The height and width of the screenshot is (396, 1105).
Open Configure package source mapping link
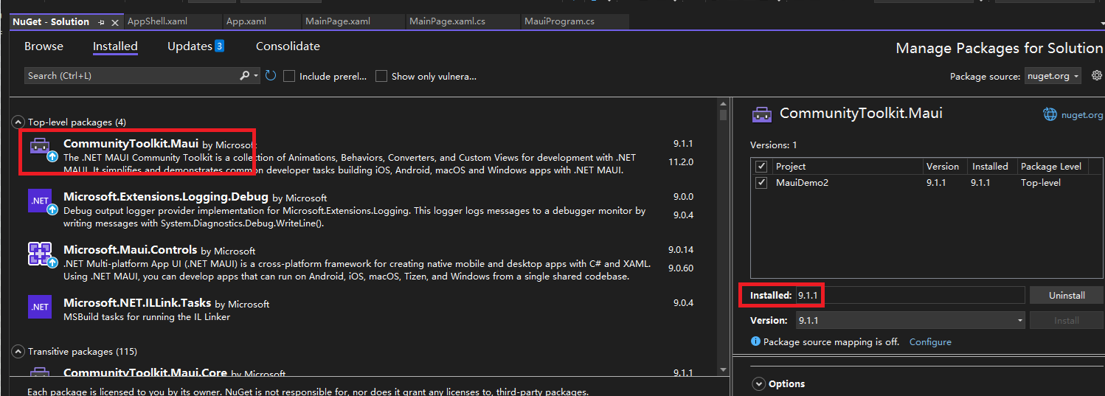click(x=930, y=342)
